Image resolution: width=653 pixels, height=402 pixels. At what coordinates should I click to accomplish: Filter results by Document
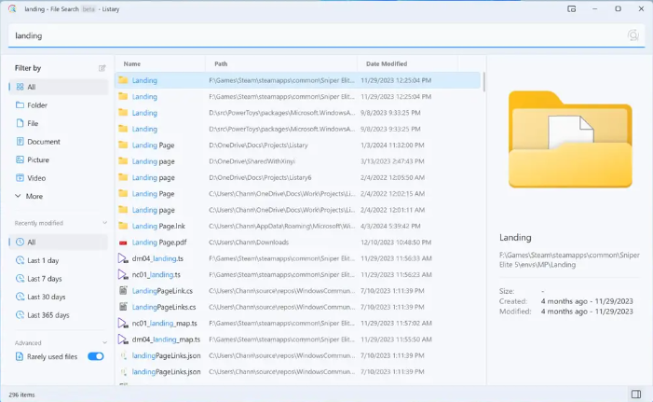59,142
